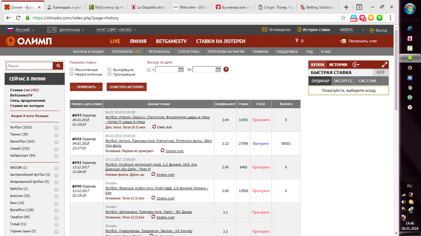This screenshot has height=236, width=421.
Task: Open the LIVE menu item
Action: pos(115,41)
